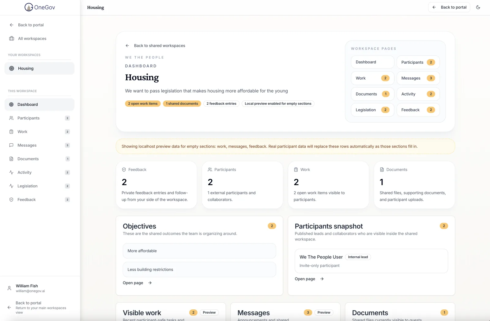Click 2 open work items pill
490x321 pixels.
tap(143, 104)
